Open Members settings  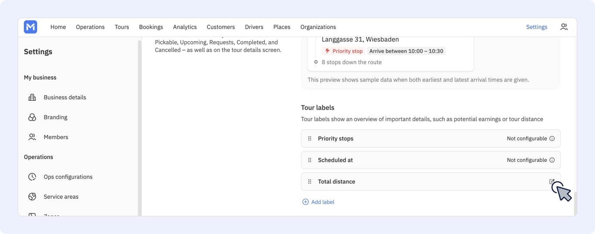56,137
